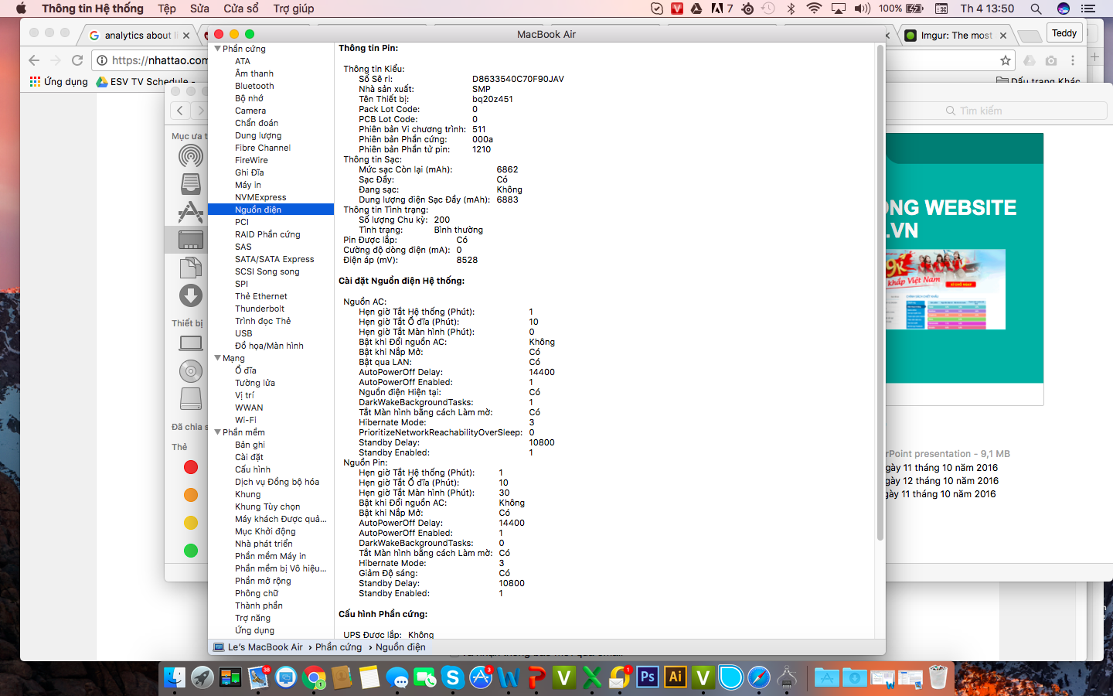Reload the current Chrome page

(x=77, y=60)
